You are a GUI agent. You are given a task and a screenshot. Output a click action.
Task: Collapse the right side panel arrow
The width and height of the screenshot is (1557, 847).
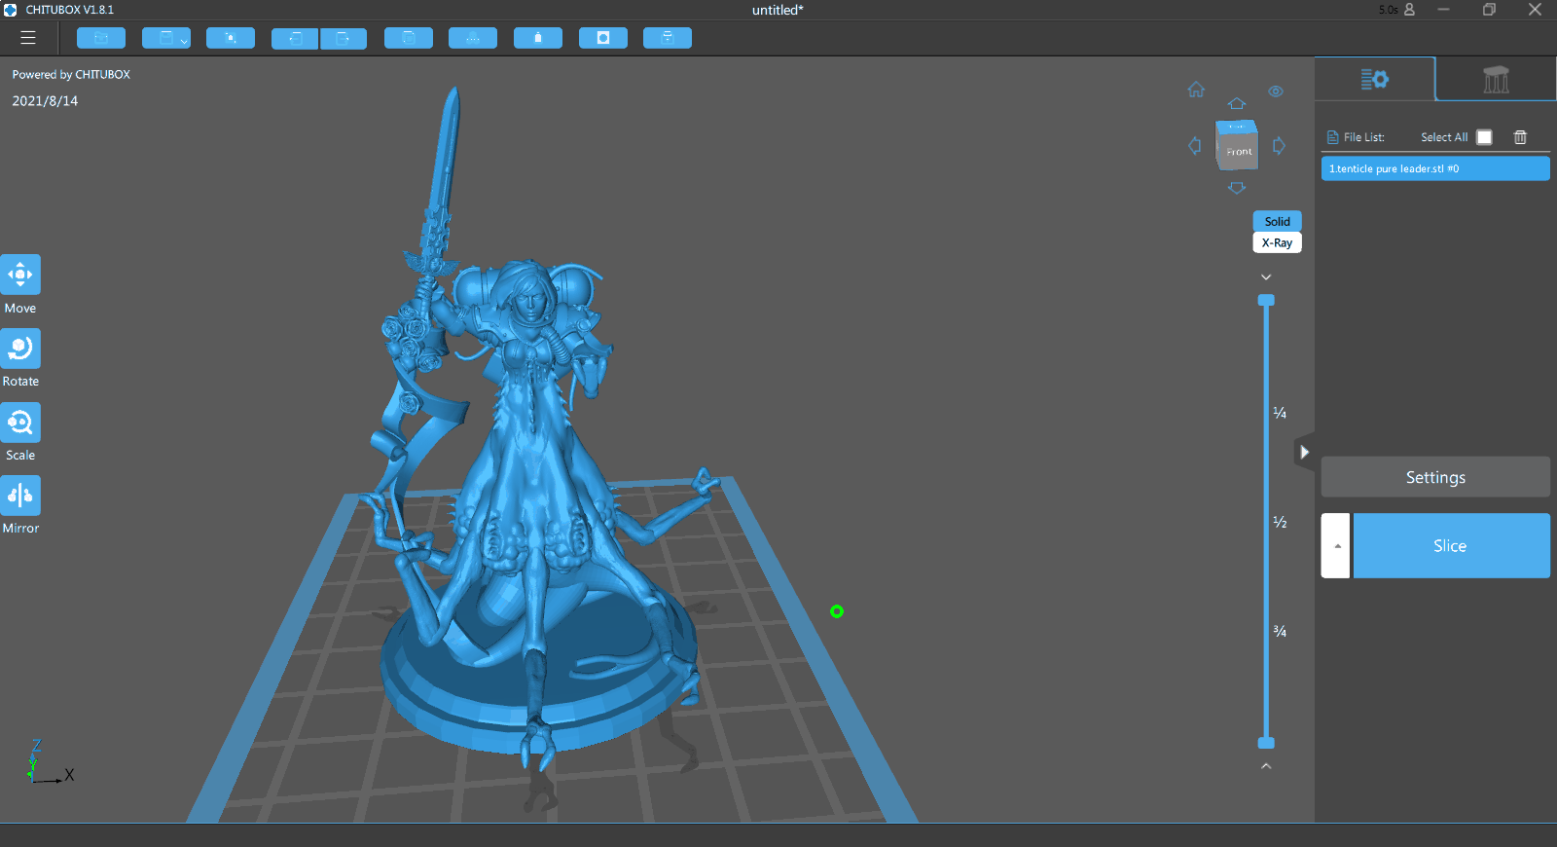point(1304,452)
